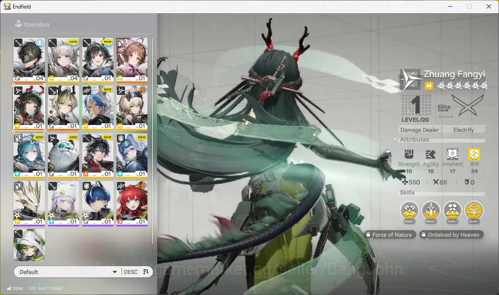Click the DESC sort direction button
This screenshot has width=499, height=295.
tap(130, 272)
